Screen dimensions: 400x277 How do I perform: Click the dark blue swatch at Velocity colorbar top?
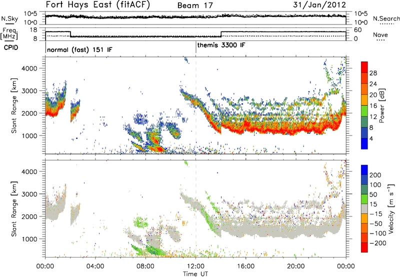coord(364,170)
